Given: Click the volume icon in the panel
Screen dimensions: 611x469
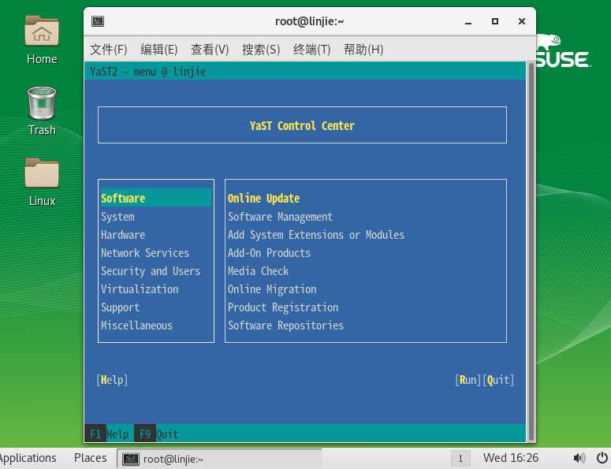Looking at the screenshot, I should [x=579, y=458].
